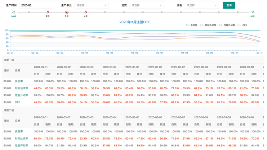
Task: Open the 设备 dropdown
Action: [x=201, y=5]
